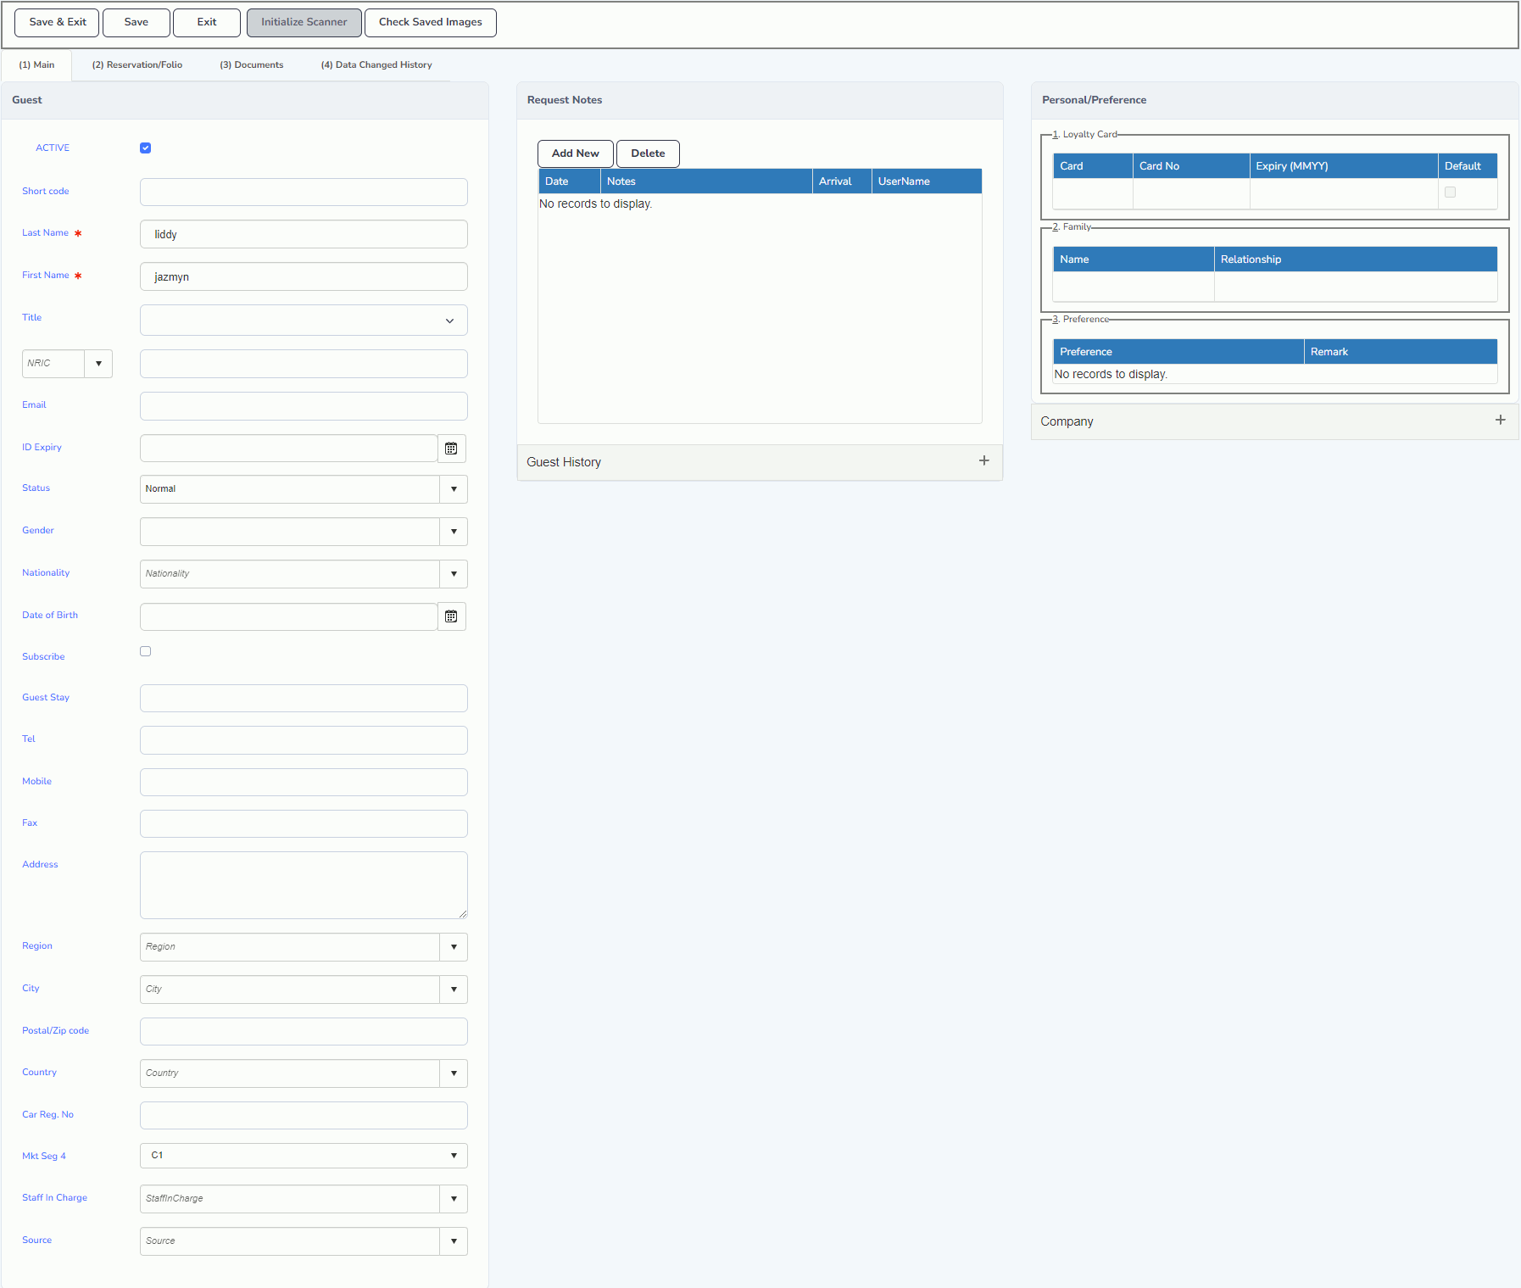1521x1288 pixels.
Task: Enable the Subscribe checkbox
Action: (x=146, y=651)
